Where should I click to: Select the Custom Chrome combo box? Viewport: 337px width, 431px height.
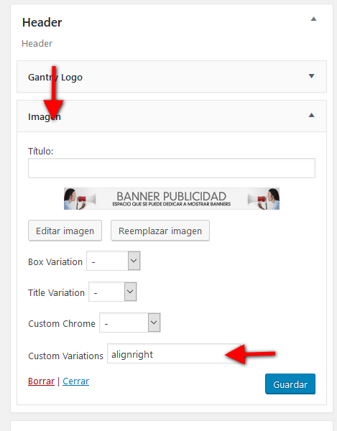pos(130,323)
